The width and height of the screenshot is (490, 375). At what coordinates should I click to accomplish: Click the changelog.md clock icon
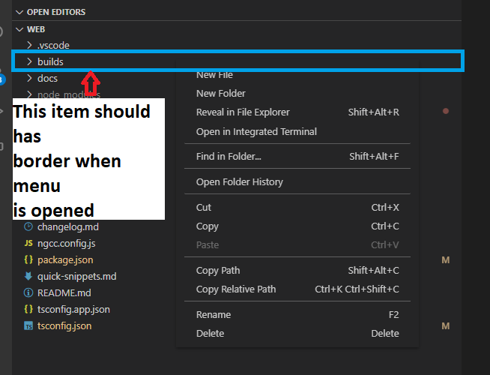tap(28, 226)
